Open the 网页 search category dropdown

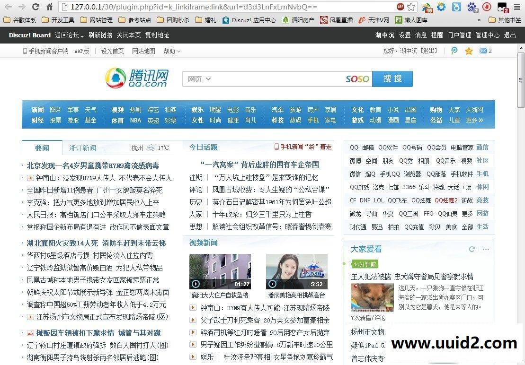[198, 79]
